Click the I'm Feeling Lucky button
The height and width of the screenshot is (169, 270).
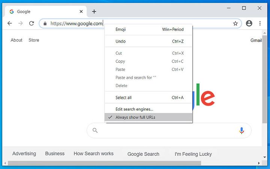(193, 154)
